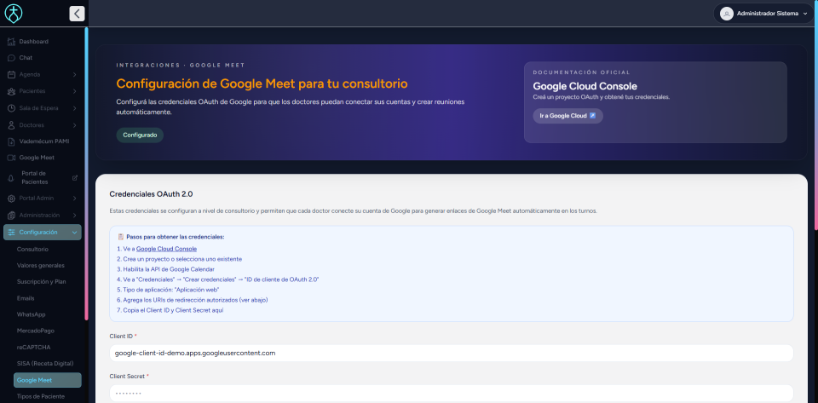Viewport: 818px width, 403px height.
Task: Collapse the sidebar with the arrow button
Action: click(x=77, y=14)
